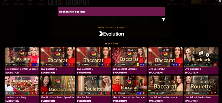Viewport: 222px width, 103px height.
Task: Launch the Live Baccarat C thumbnail
Action: [94, 57]
